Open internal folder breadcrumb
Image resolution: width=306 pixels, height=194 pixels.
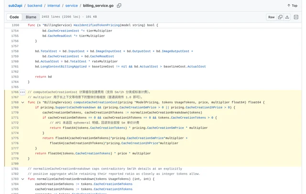pos(54,6)
